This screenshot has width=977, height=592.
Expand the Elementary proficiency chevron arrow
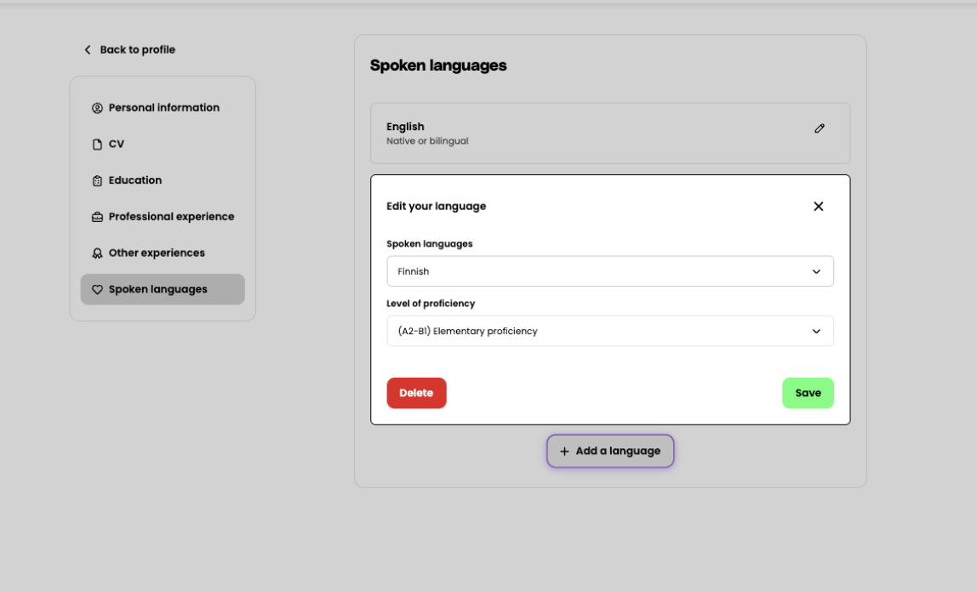pos(816,332)
